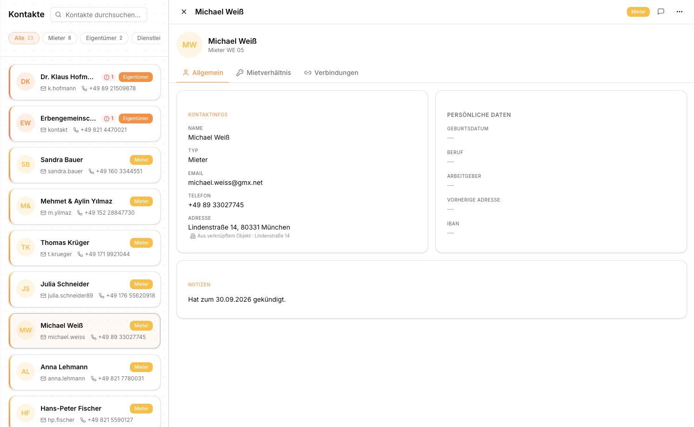Screen dimensions: 694x427
Task: Click address Lindenstraße 14, 80331 München
Action: coord(239,227)
